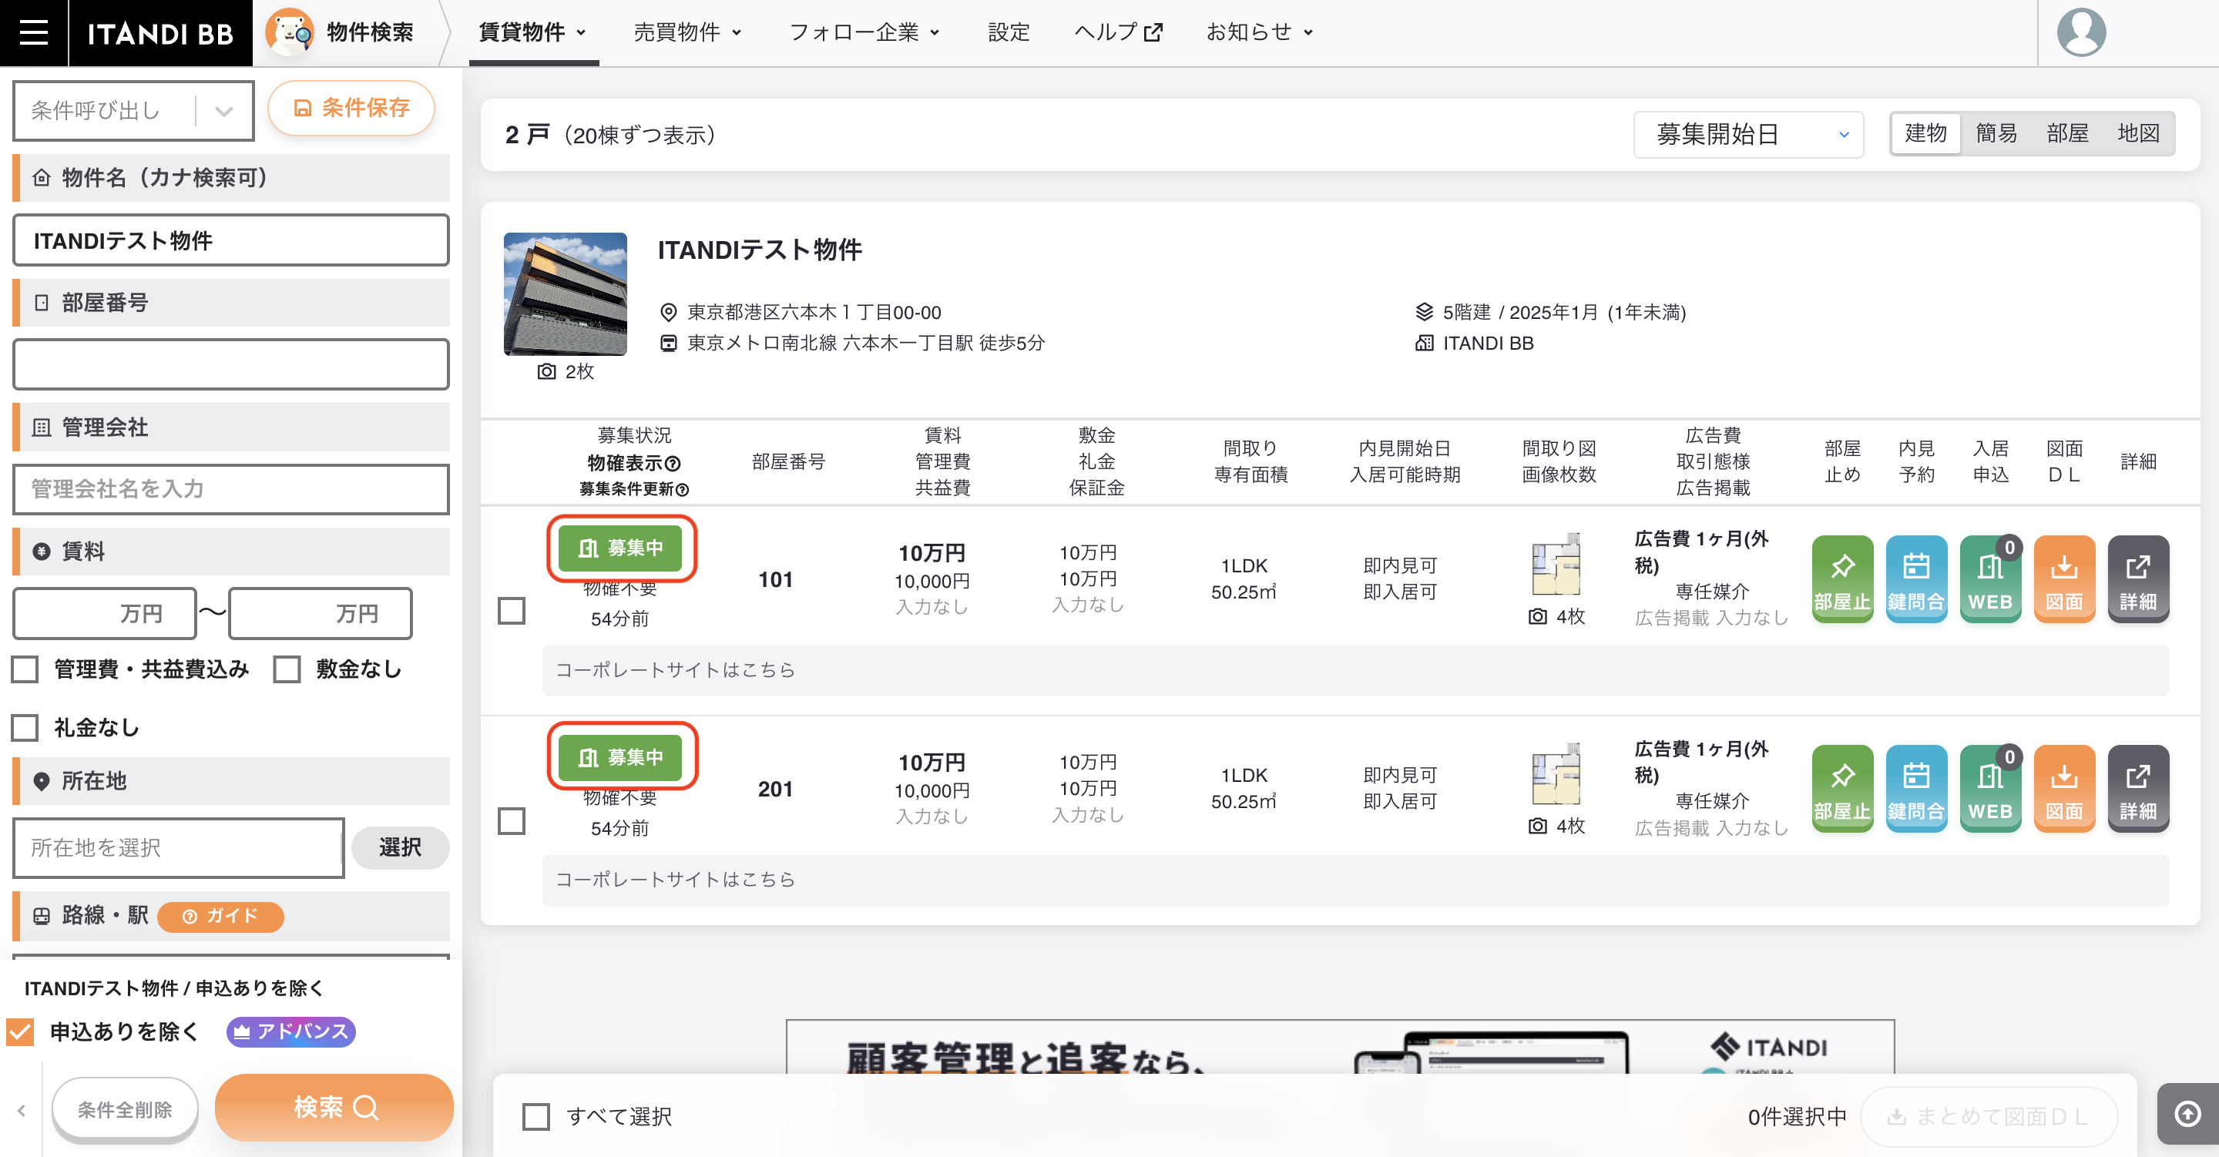Click the building photo thumbnail
Image resolution: width=2219 pixels, height=1157 pixels.
565,293
